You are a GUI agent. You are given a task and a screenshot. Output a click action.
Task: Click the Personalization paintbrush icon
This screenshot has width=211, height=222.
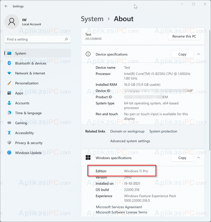tap(9, 83)
